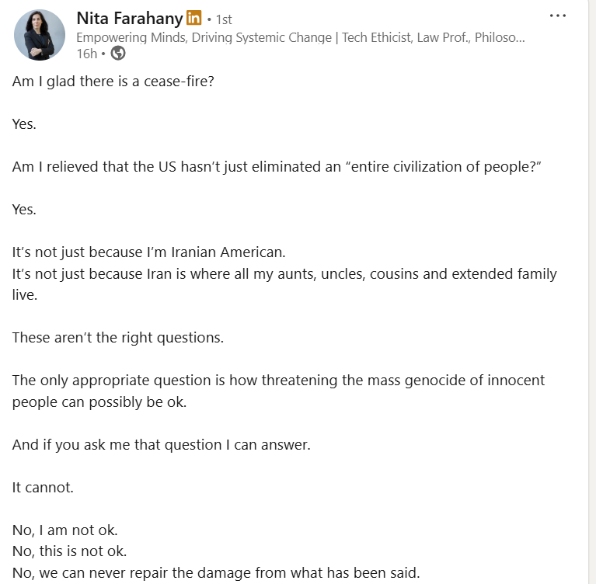Click the "It cannot." line

(41, 488)
